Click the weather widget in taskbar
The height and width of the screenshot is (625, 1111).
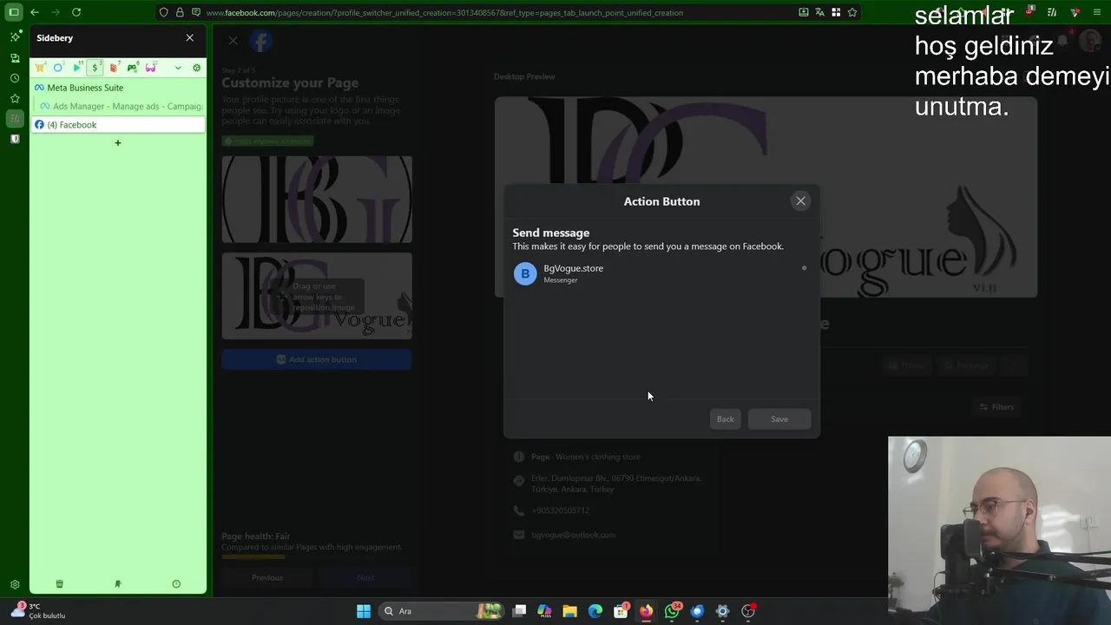pos(38,611)
